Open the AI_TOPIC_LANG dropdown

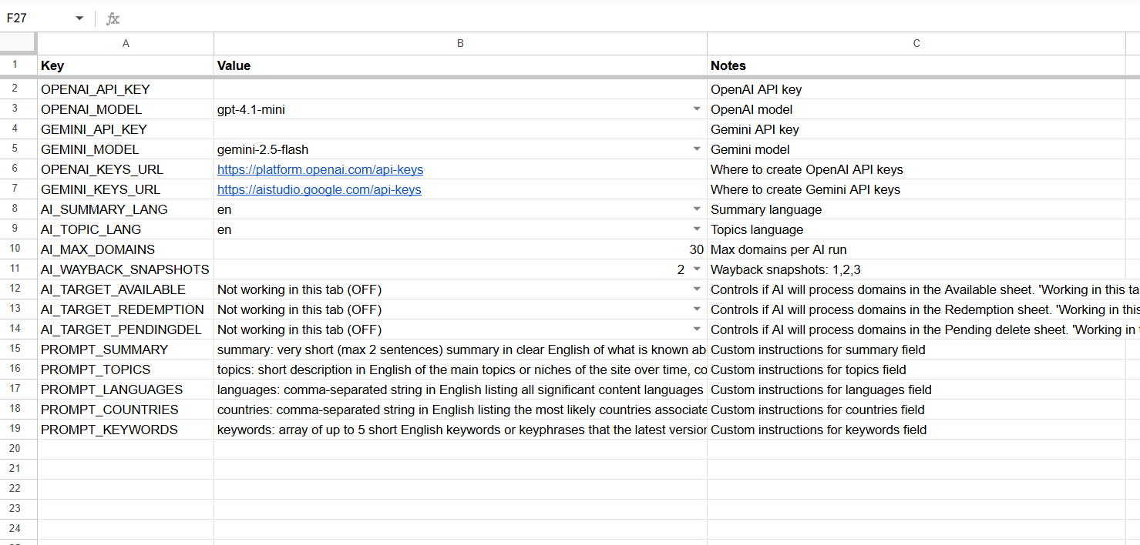pos(698,229)
